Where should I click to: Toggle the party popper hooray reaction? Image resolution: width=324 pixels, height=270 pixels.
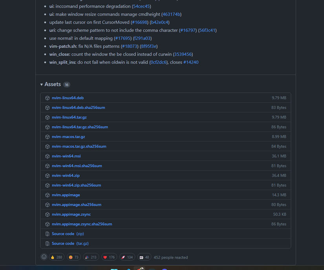click(x=91, y=257)
